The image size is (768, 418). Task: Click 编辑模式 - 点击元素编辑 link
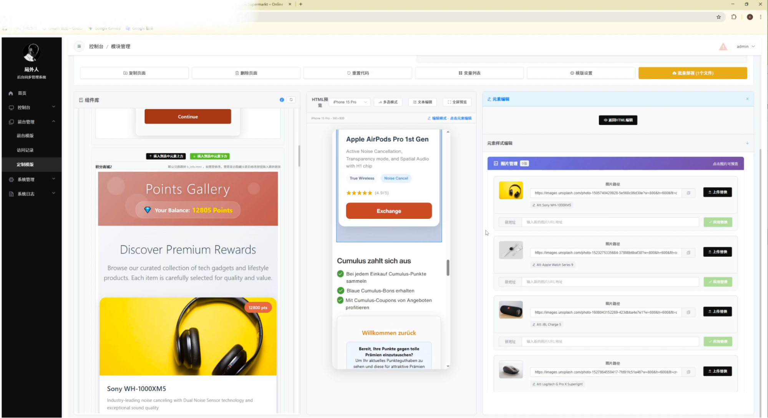click(450, 118)
